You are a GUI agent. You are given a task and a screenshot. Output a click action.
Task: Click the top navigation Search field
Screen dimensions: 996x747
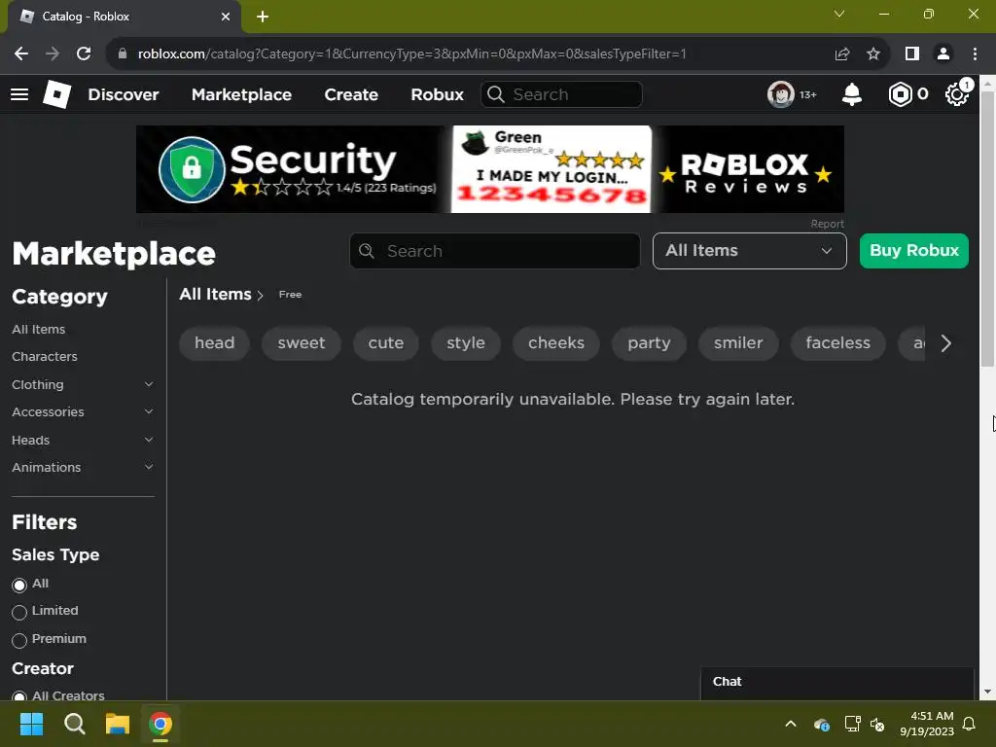[x=561, y=94]
